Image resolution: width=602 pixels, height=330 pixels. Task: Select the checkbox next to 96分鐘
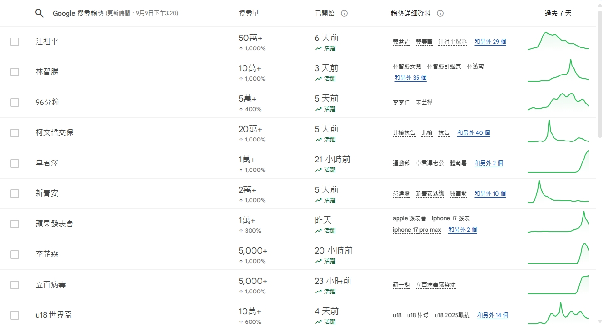[x=15, y=103]
